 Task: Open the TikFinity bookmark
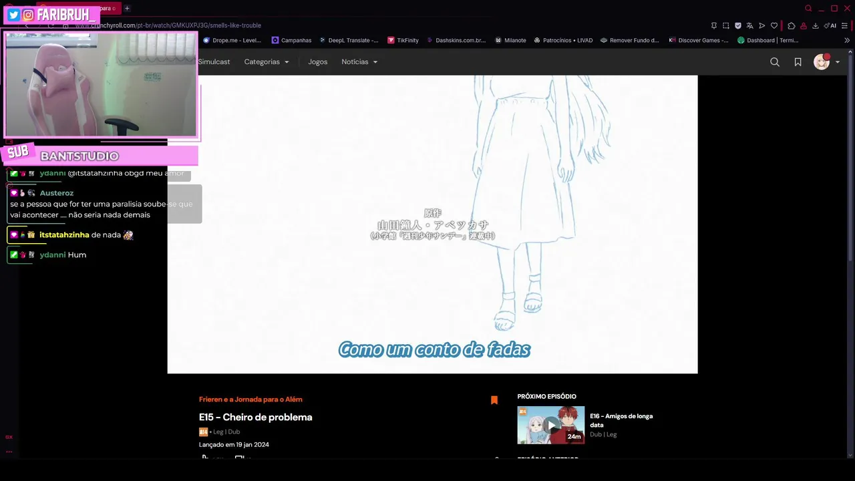coord(403,40)
